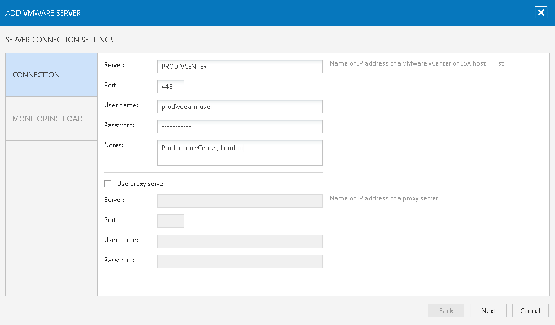Viewport: 555px width, 325px height.
Task: Click the Next button
Action: (488, 310)
